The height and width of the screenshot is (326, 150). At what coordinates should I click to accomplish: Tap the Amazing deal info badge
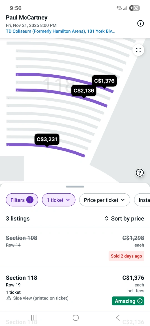coord(128,301)
